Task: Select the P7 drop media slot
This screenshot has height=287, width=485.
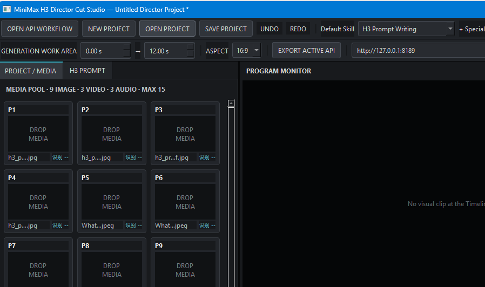Action: pos(38,270)
